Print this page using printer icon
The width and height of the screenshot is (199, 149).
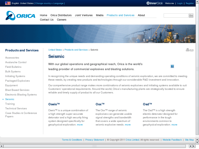point(188,50)
